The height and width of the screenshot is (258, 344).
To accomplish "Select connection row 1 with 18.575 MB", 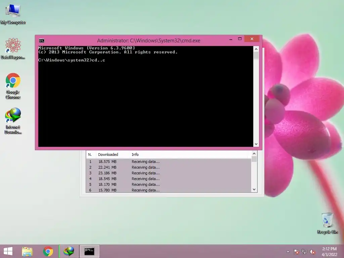I will (169, 162).
